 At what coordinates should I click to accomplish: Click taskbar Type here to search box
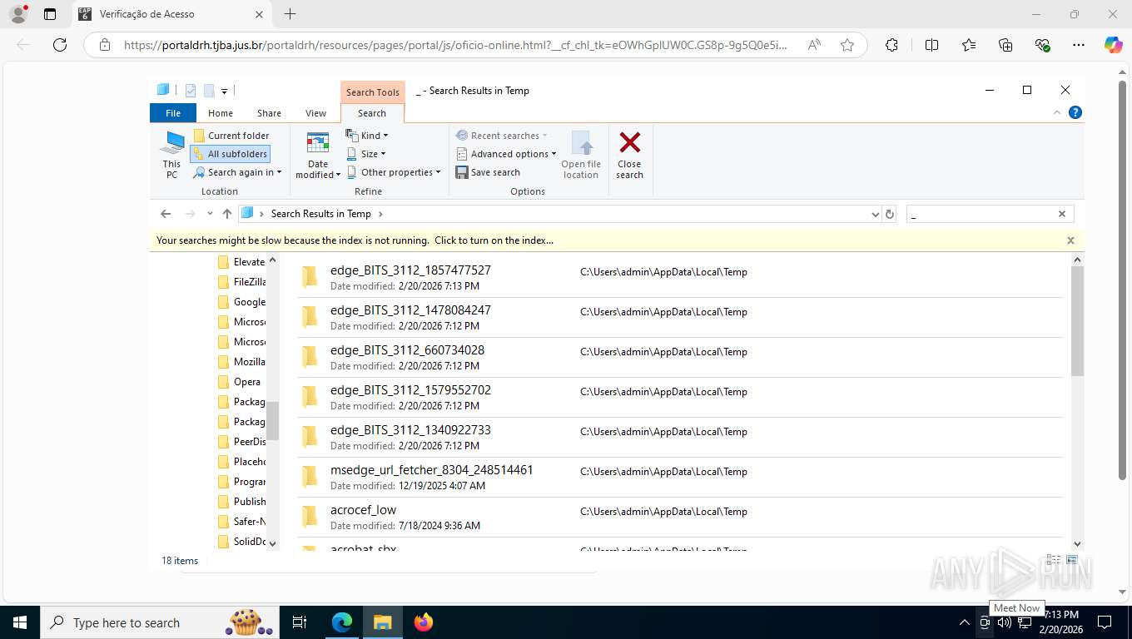(160, 622)
